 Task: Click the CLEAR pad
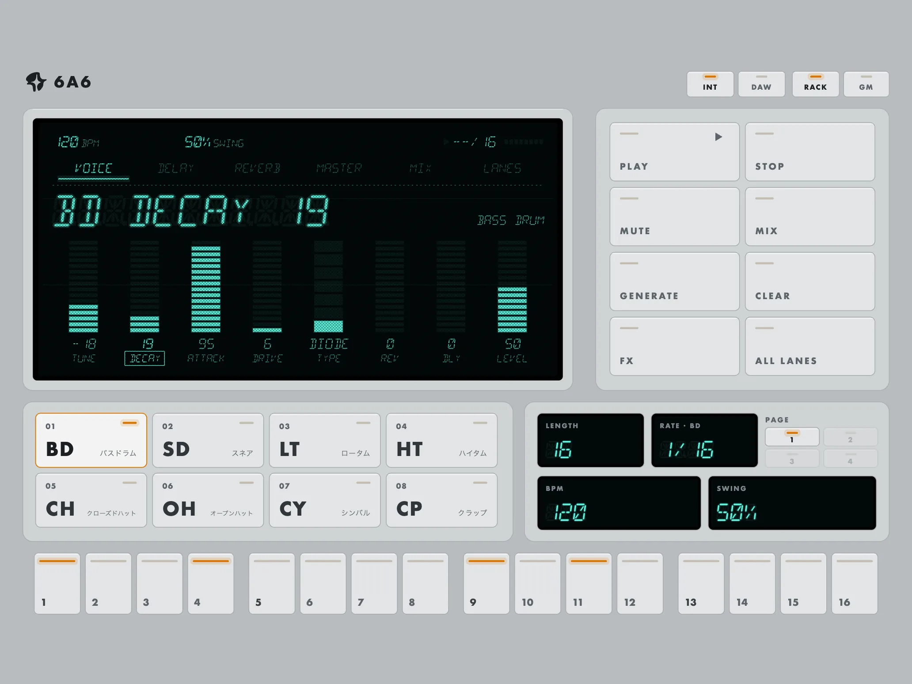point(809,281)
